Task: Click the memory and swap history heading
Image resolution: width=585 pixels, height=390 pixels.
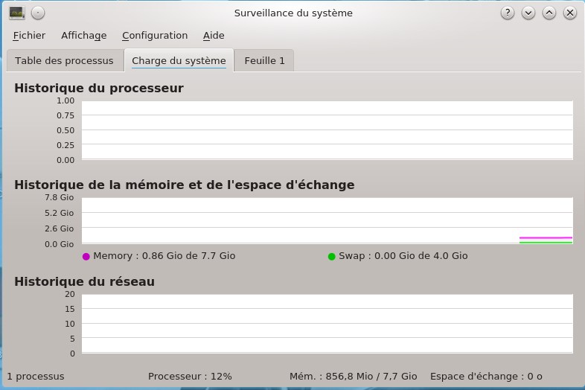Action: click(x=185, y=185)
